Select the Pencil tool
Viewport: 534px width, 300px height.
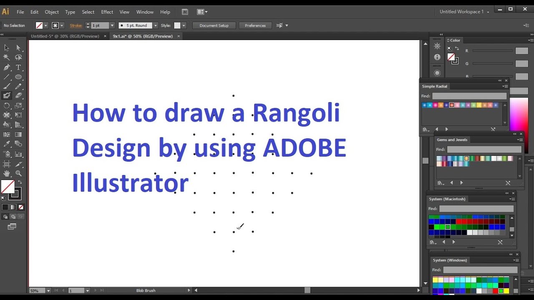coord(18,86)
